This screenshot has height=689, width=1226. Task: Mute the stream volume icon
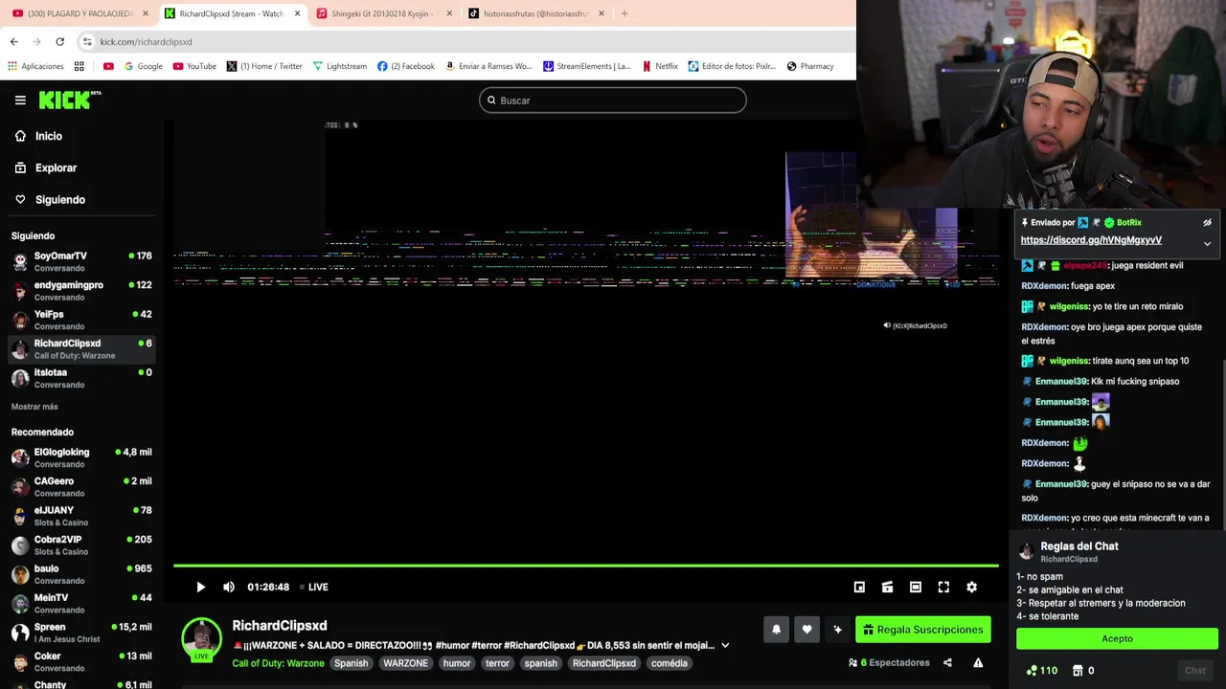(x=228, y=587)
